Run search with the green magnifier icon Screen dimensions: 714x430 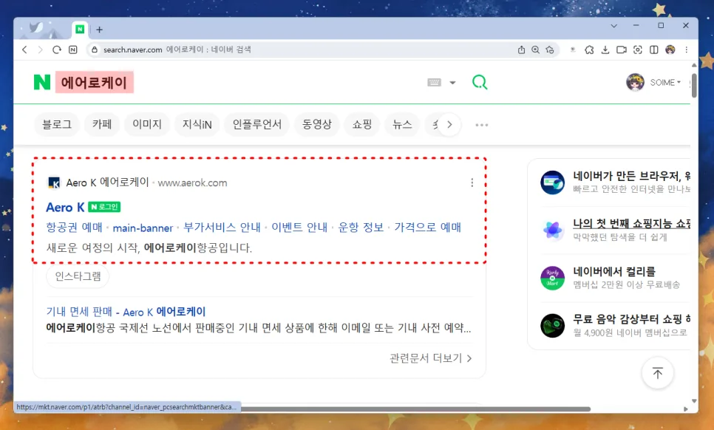[480, 82]
